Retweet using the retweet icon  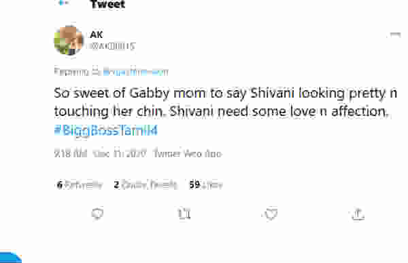tap(184, 214)
